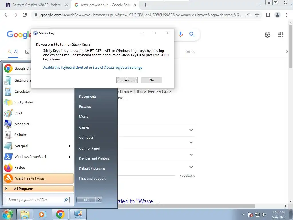Expand first People also ask chevron
This screenshot has height=220, width=293.
coord(191,130)
